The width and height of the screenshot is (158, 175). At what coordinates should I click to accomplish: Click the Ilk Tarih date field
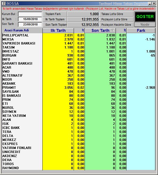(30, 19)
